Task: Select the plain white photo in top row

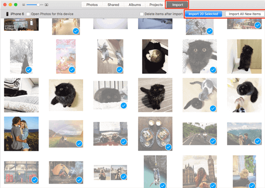Action: [110, 24]
